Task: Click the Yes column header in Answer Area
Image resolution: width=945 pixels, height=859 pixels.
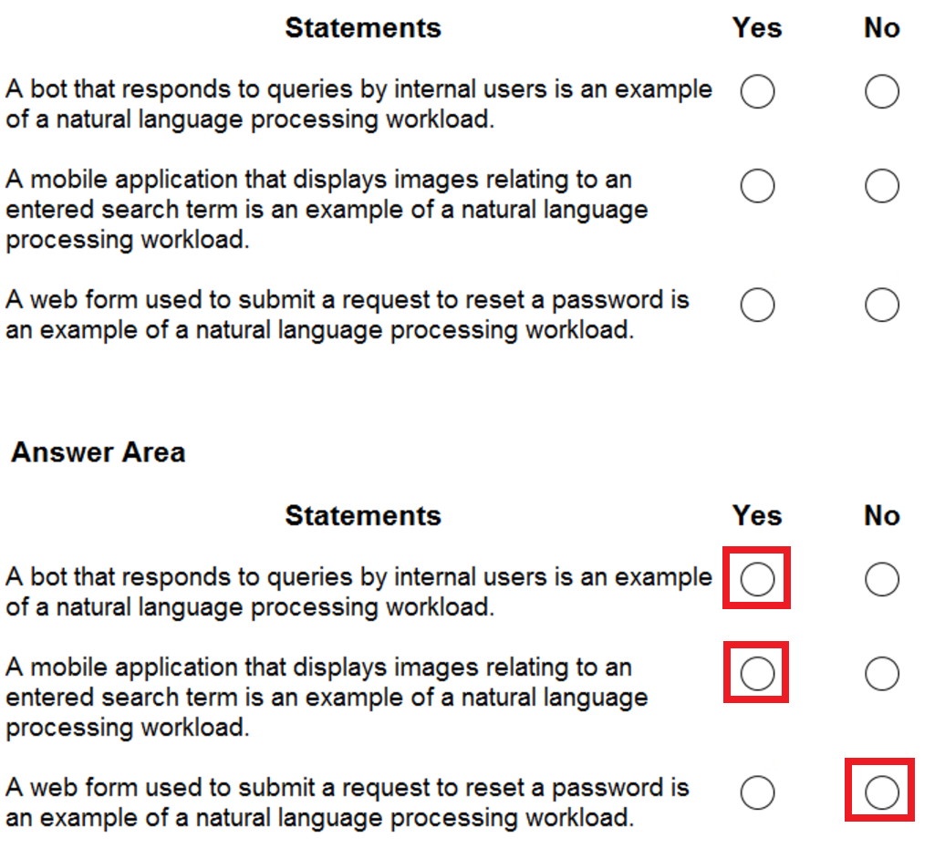Action: 757,516
